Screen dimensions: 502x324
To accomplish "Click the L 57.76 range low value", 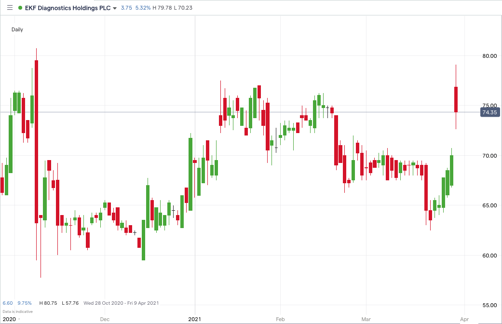I will coord(70,303).
